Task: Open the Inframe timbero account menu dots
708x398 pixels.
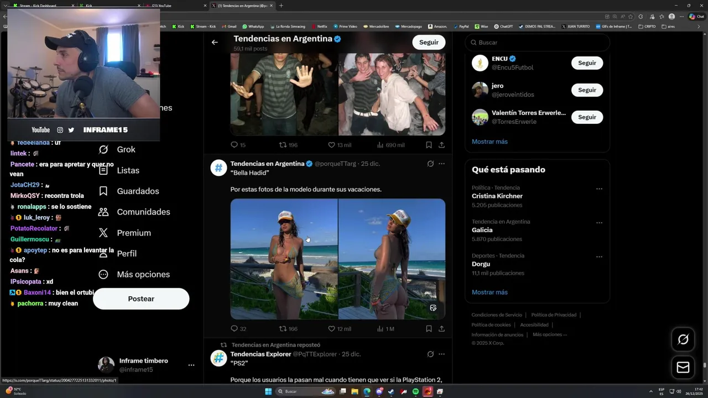Action: (x=191, y=365)
